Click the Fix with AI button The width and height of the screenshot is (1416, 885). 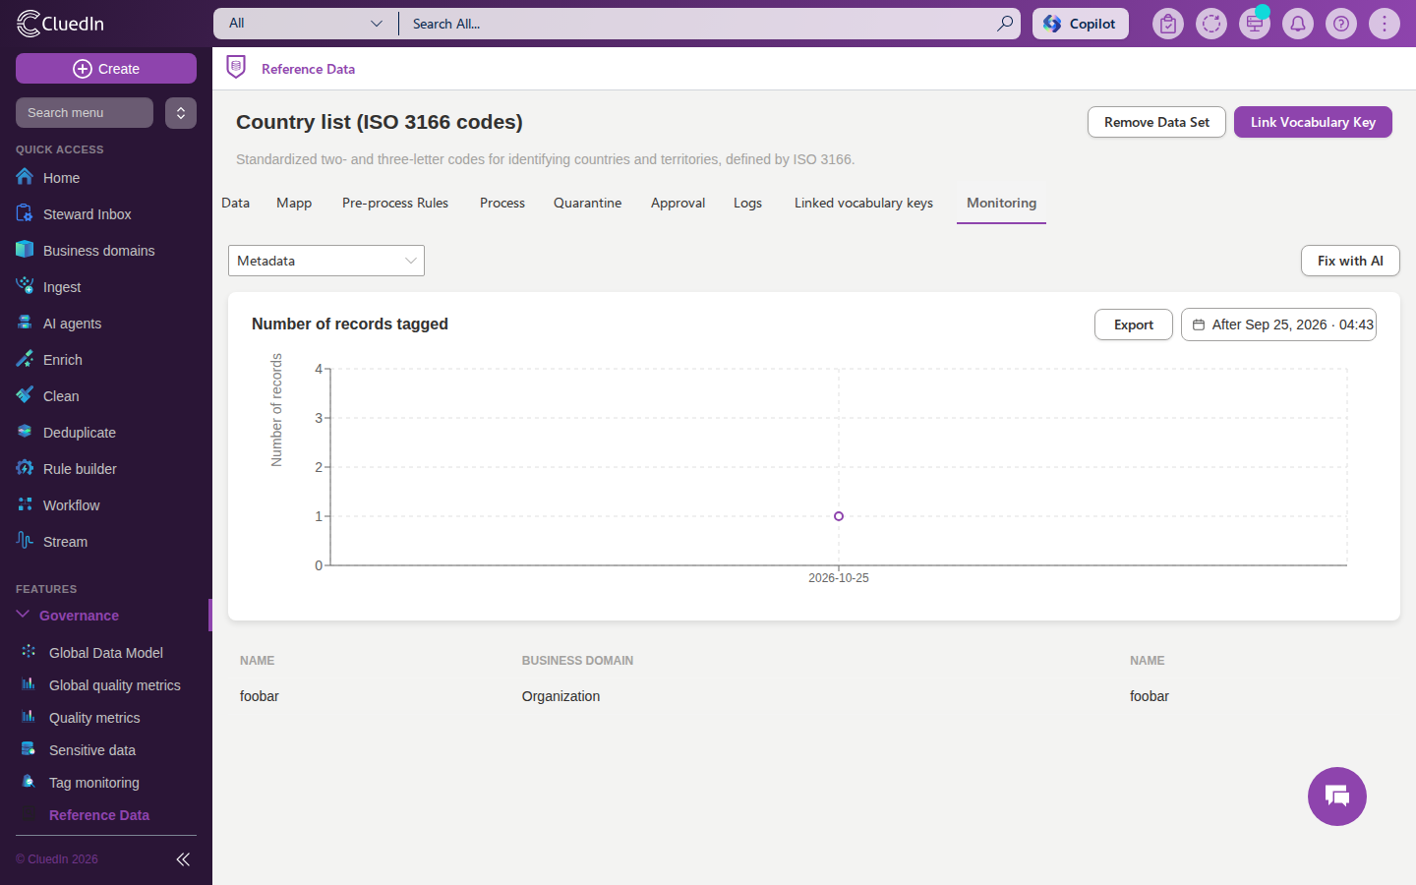1350,261
